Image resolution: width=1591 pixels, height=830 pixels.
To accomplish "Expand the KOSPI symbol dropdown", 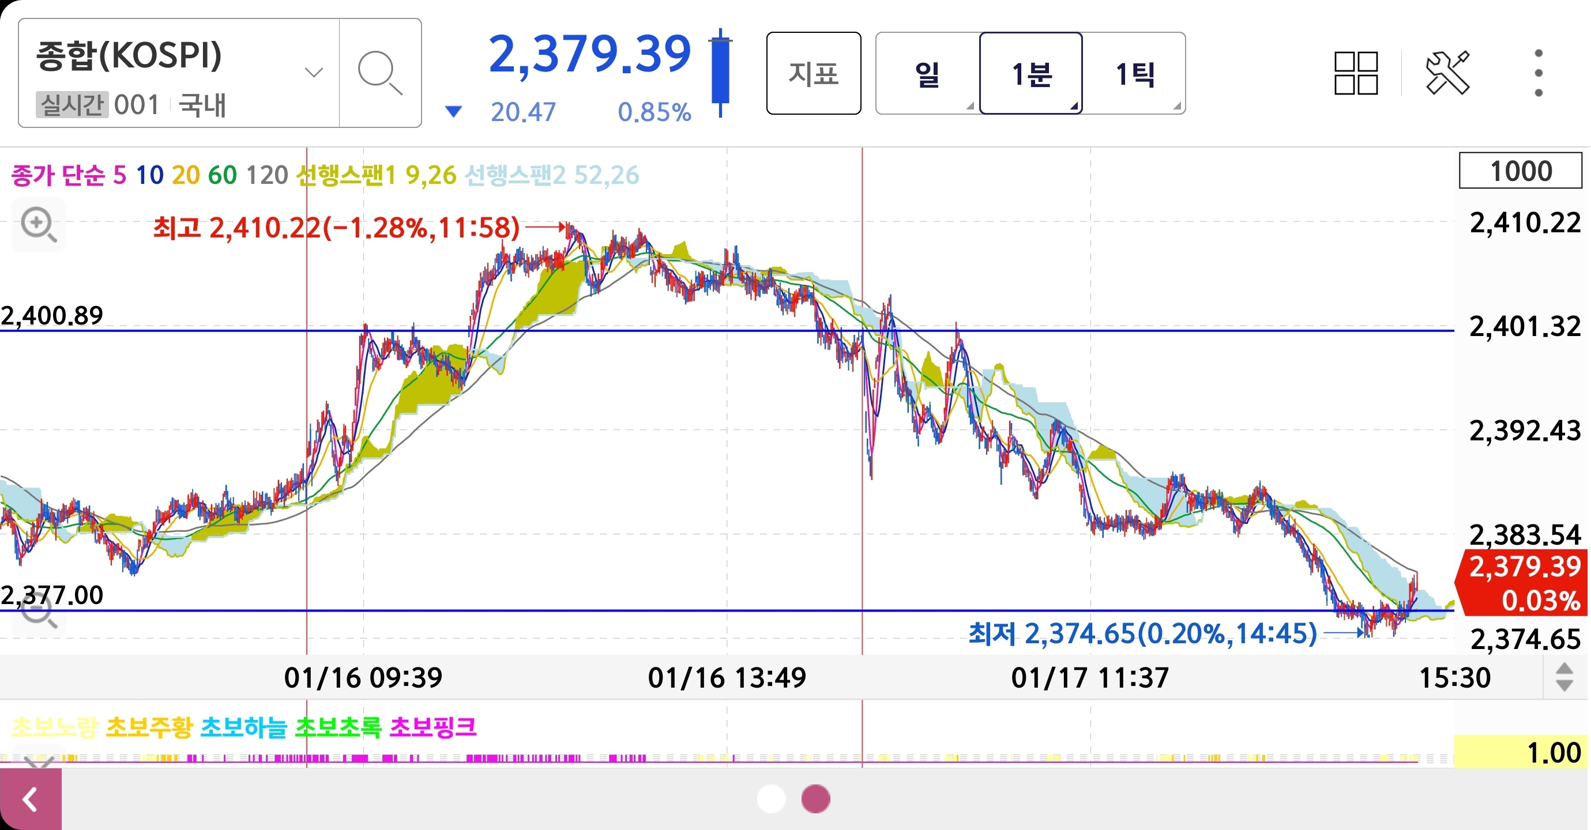I will tap(314, 73).
